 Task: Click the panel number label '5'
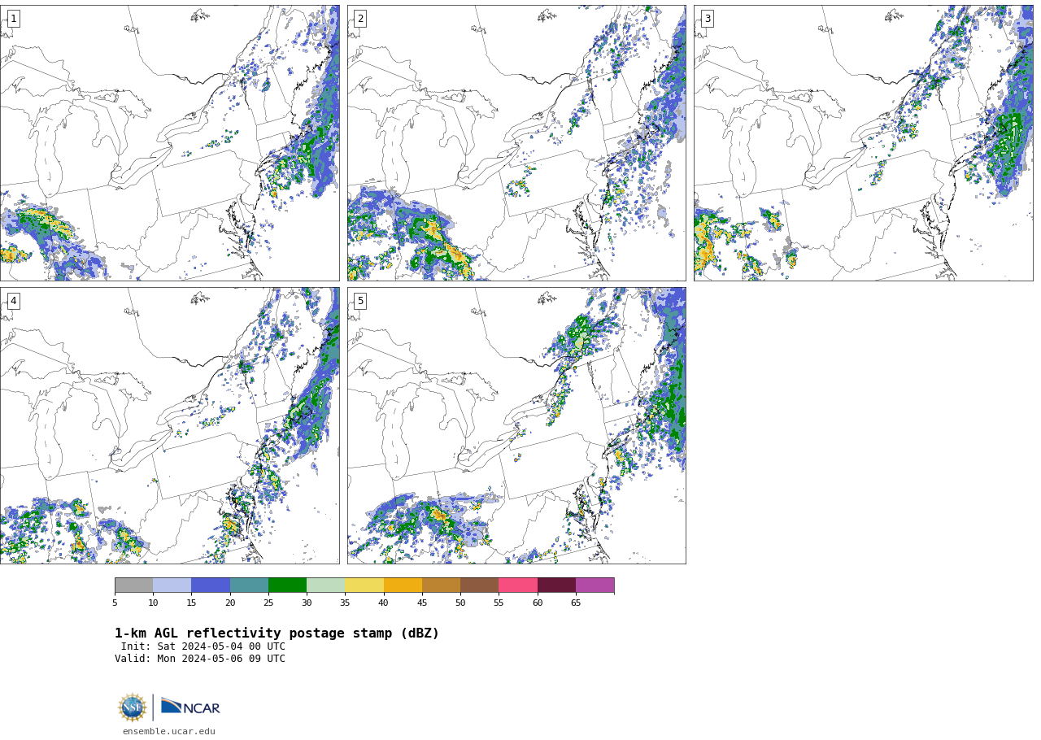[360, 301]
